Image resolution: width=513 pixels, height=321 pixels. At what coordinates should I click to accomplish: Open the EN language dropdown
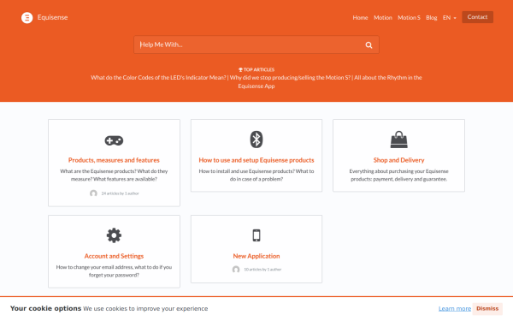click(x=449, y=17)
